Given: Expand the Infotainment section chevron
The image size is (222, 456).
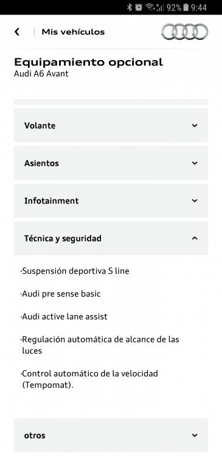Looking at the screenshot, I should click(x=195, y=201).
